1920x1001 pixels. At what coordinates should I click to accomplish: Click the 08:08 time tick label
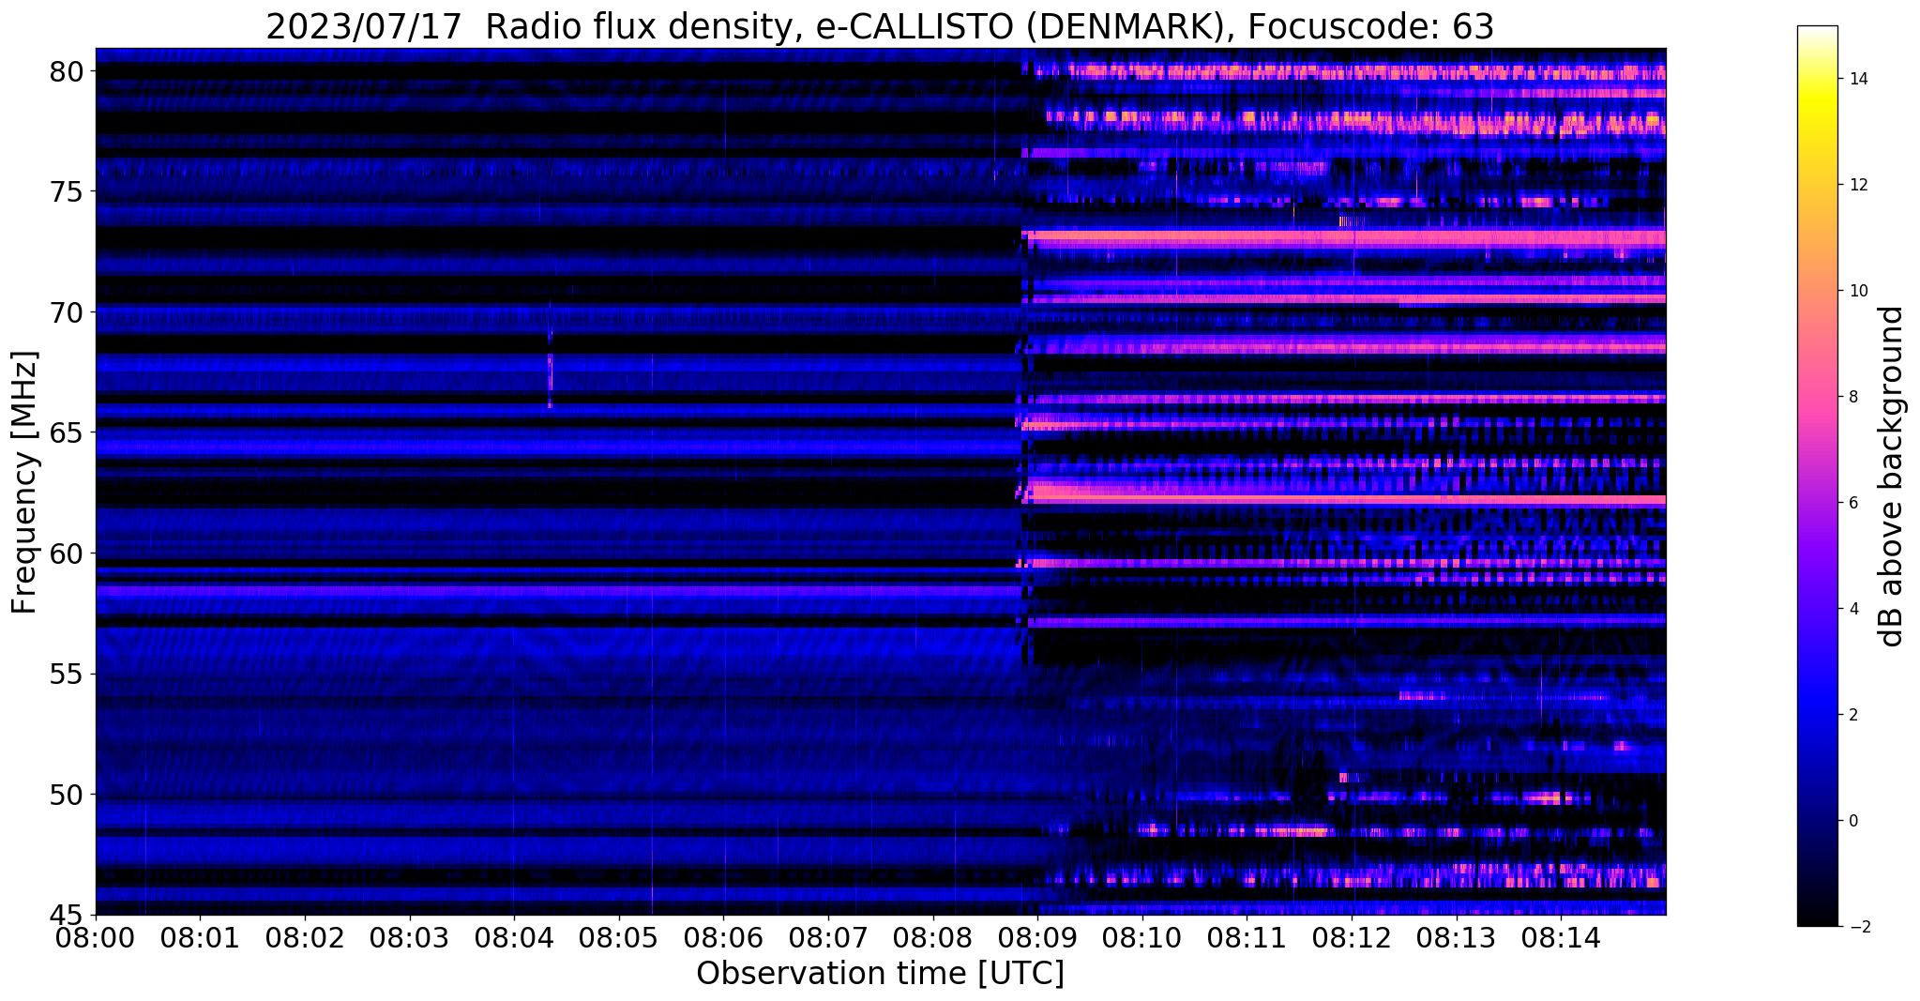(933, 937)
